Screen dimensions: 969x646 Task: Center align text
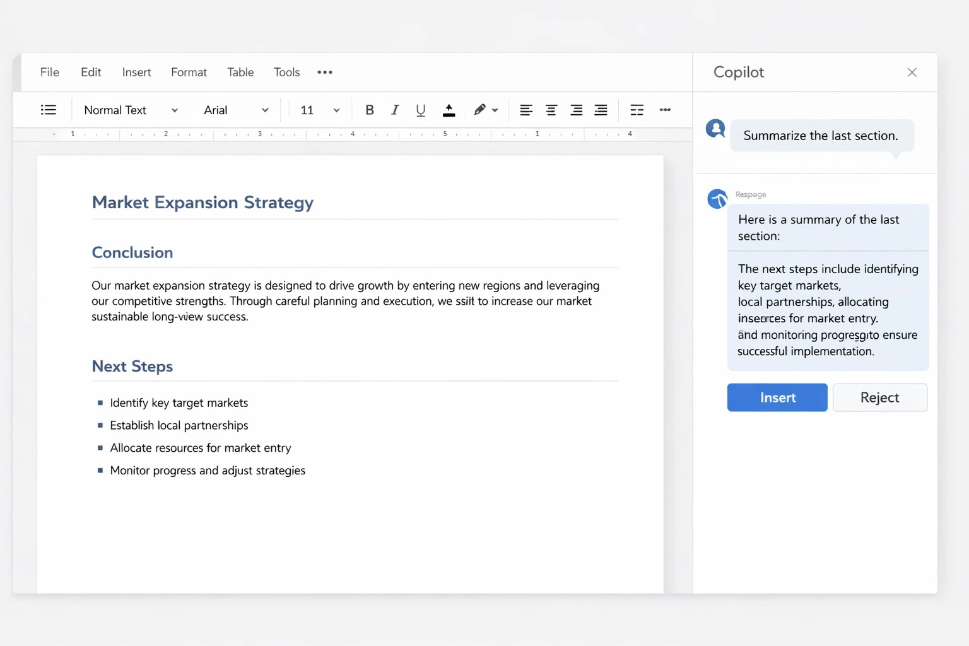tap(551, 110)
